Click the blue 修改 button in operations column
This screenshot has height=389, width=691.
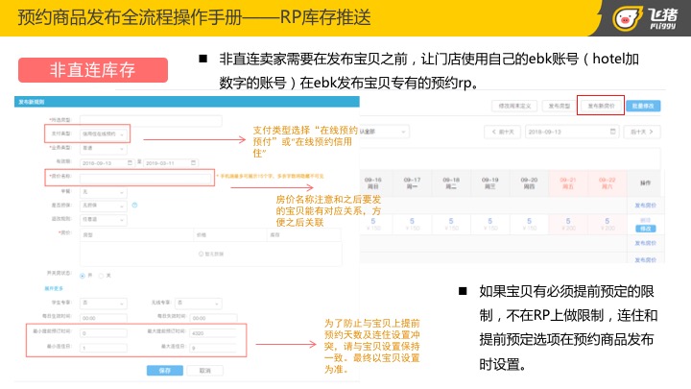[x=646, y=229]
